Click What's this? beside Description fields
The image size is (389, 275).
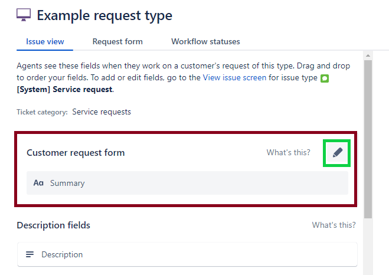pyautogui.click(x=334, y=225)
